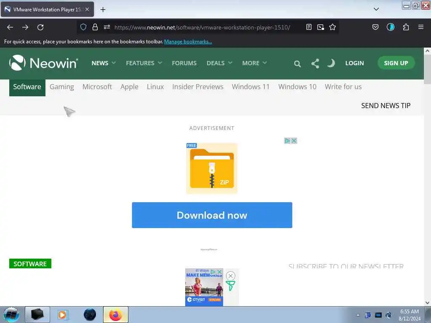This screenshot has height=323, width=431.
Task: Open the list all tabs chevron
Action: click(x=376, y=9)
